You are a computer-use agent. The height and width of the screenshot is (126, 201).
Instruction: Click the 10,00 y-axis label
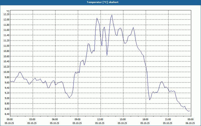pyautogui.click(x=7, y=72)
